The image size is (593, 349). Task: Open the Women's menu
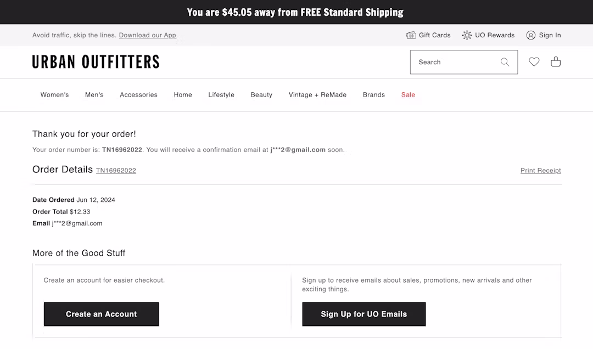54,95
